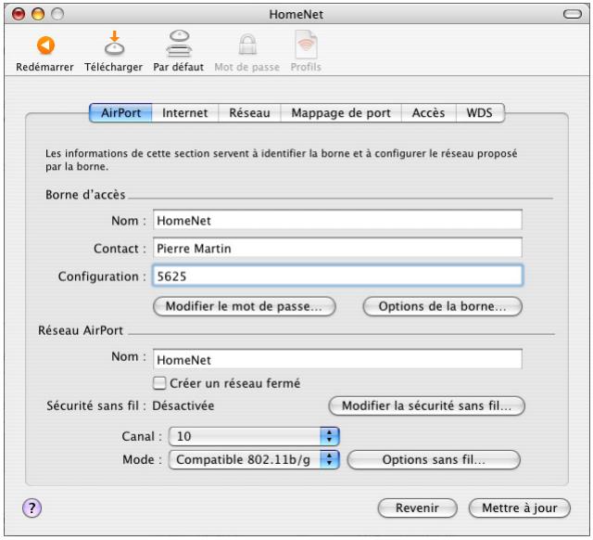The width and height of the screenshot is (593, 540).
Task: Select the AirPort tab
Action: coord(120,113)
